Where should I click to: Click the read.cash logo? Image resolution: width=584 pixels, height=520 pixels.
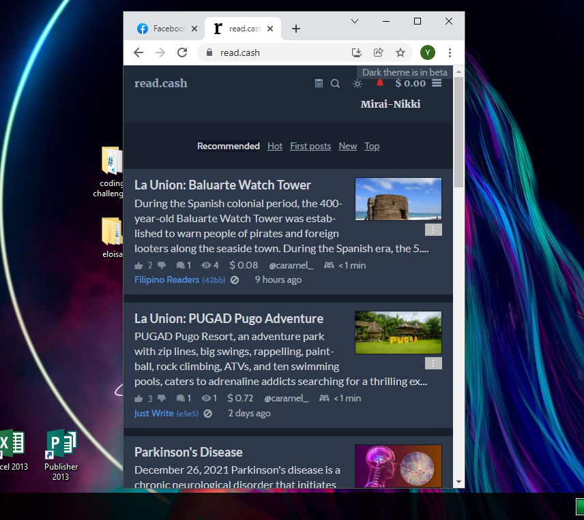coord(161,83)
